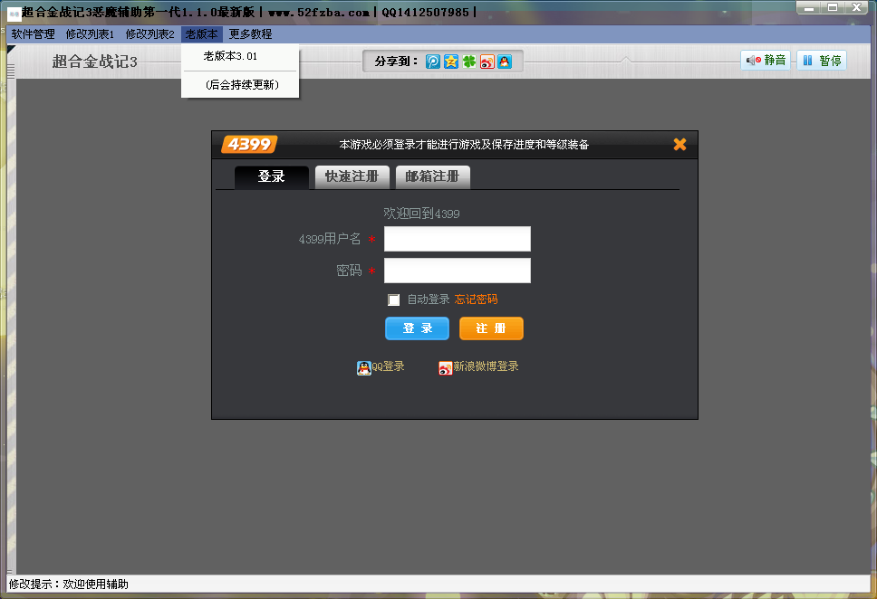Collapse the 老版本 menu
This screenshot has width=877, height=599.
pyautogui.click(x=202, y=34)
